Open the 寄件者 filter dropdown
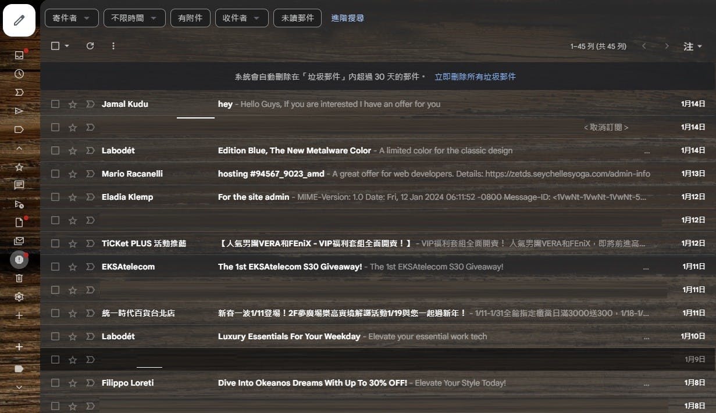 point(72,18)
